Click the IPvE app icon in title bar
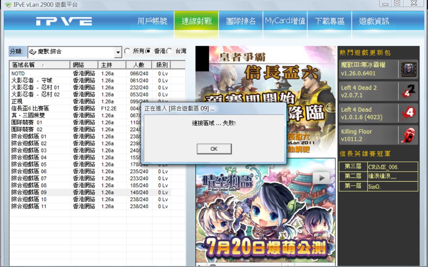 tap(8, 5)
